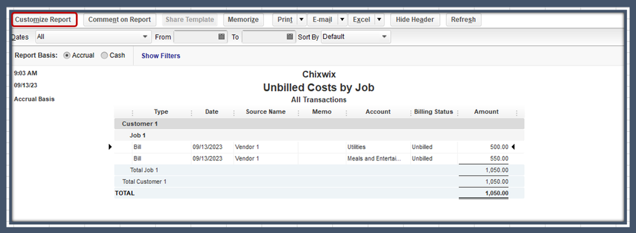Click the Unbilled status in the Meals row

[422, 159]
